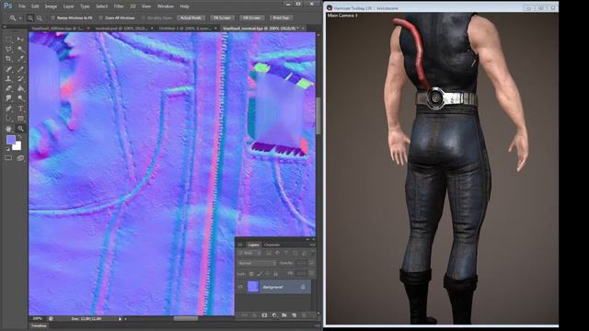Select the Healing Brush tool
The image size is (589, 331).
[x=8, y=69]
